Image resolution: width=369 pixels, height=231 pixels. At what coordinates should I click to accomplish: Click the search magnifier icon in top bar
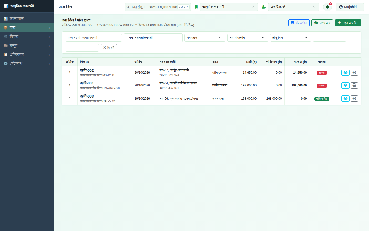tap(128, 7)
